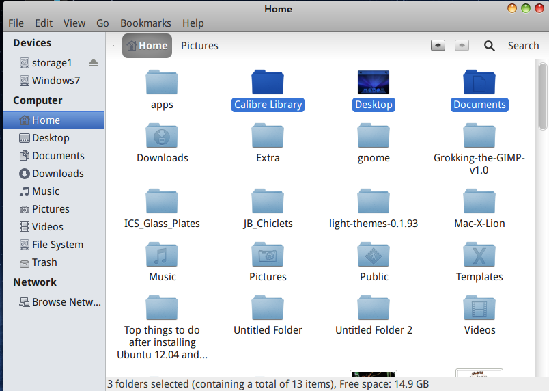The image size is (549, 391).
Task: Click the Search label in toolbar
Action: click(524, 46)
